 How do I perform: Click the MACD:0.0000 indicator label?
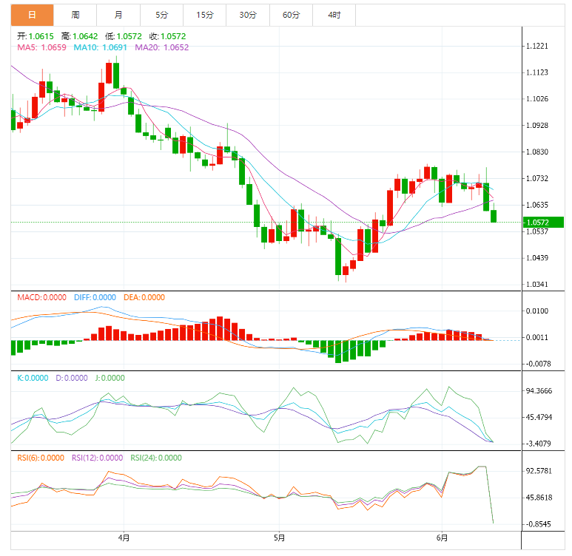(41, 297)
